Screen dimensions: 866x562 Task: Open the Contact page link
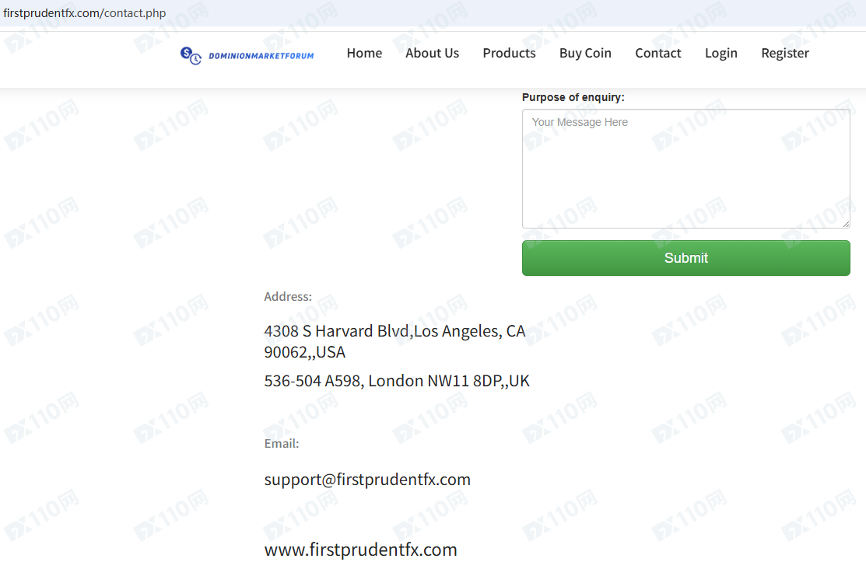(657, 53)
